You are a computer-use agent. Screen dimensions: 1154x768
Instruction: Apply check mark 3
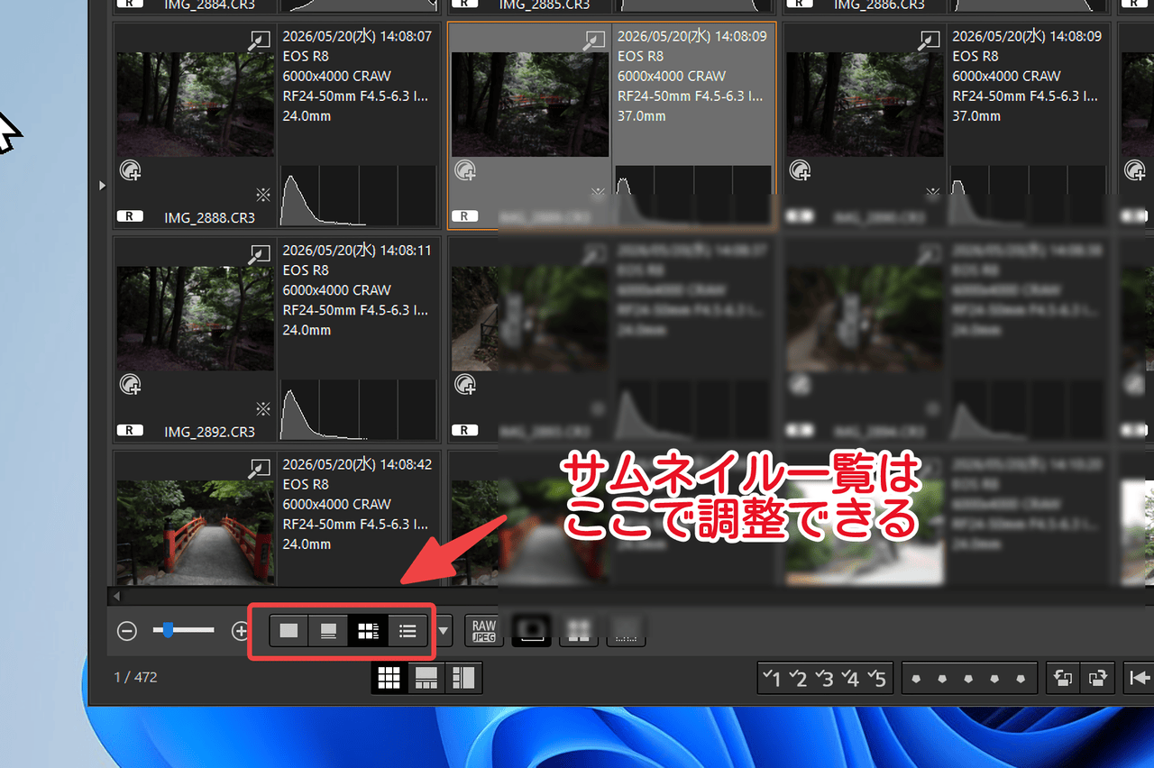pos(823,679)
